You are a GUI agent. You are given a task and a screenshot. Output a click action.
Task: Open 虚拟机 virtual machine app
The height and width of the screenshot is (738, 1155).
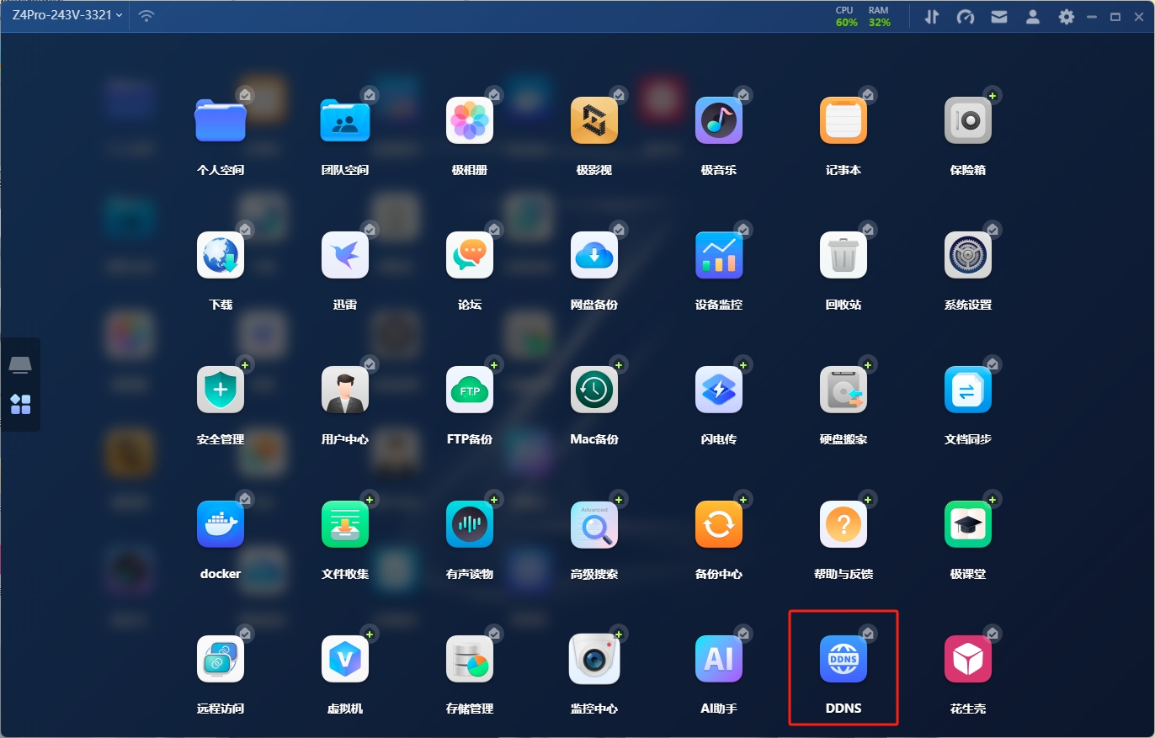(345, 659)
